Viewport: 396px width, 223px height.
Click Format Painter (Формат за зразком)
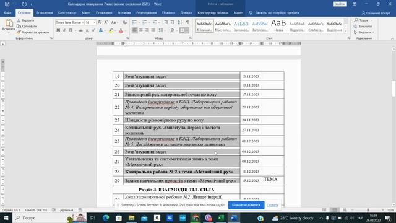33,32
